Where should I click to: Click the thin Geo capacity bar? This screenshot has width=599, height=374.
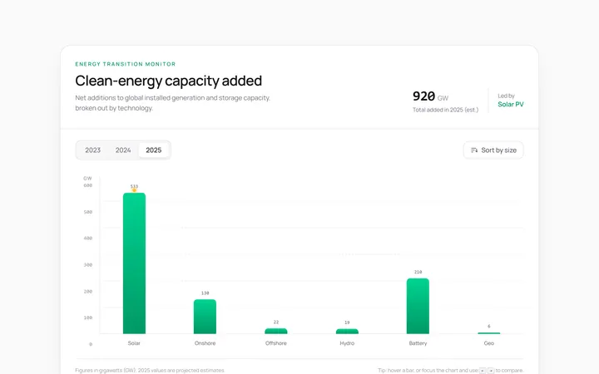click(489, 333)
